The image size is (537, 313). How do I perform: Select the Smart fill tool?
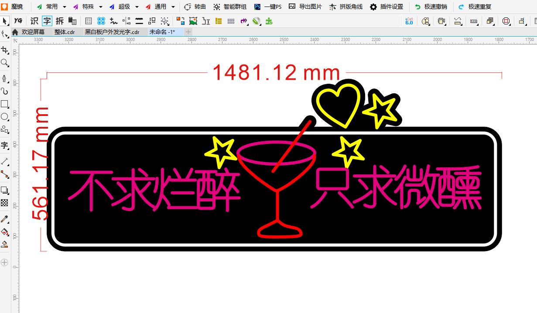click(4, 244)
